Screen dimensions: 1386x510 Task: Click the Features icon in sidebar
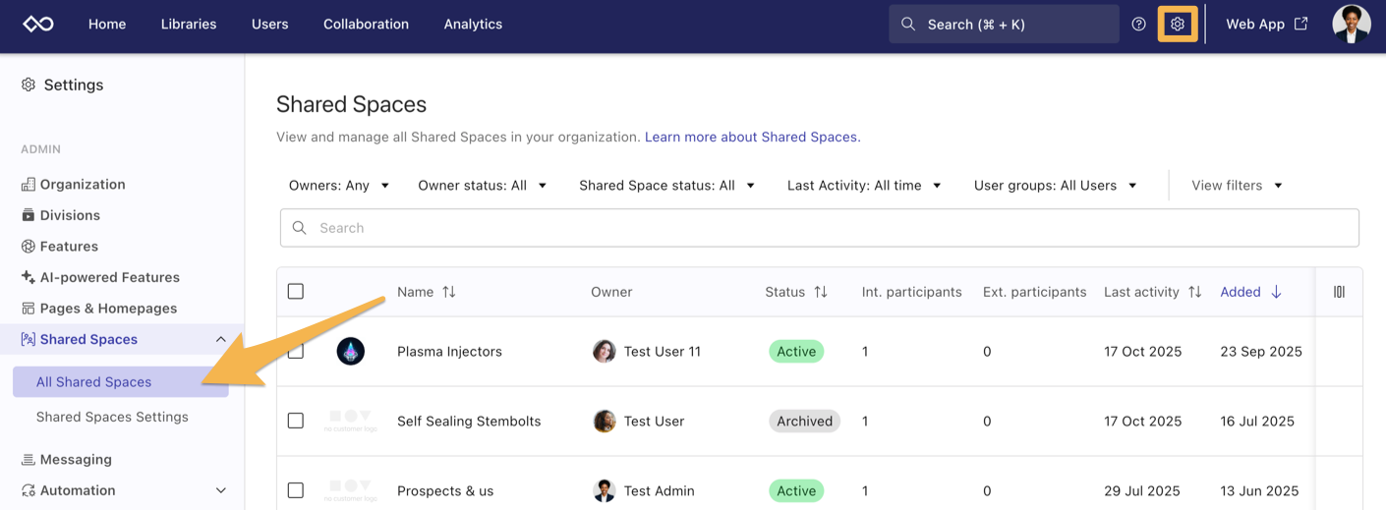[x=29, y=246]
